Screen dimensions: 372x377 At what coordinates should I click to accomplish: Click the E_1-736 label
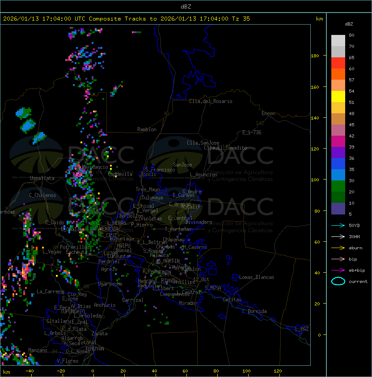pos(252,133)
